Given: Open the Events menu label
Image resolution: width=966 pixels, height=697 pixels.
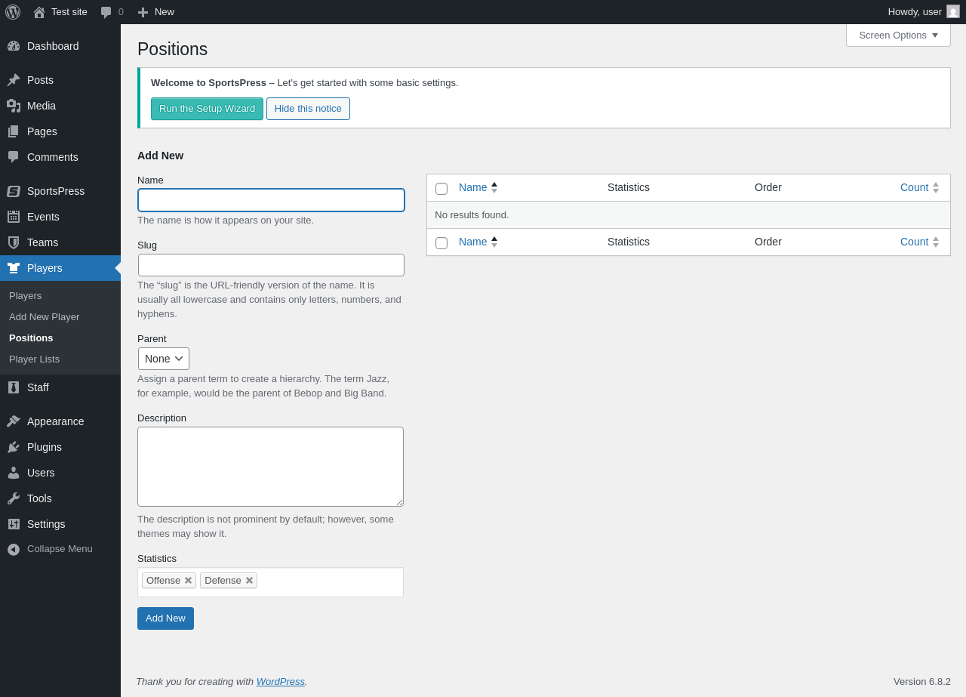Looking at the screenshot, I should coord(43,217).
